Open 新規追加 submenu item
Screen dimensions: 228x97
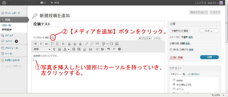pyautogui.click(x=7, y=30)
